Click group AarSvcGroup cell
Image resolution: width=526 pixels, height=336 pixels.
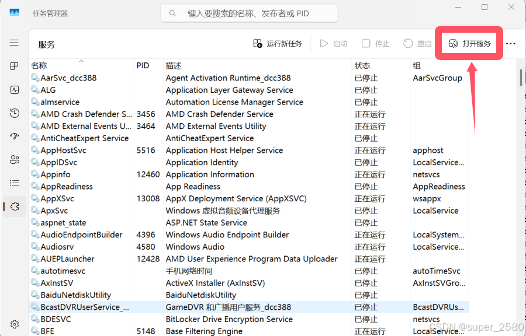click(437, 78)
